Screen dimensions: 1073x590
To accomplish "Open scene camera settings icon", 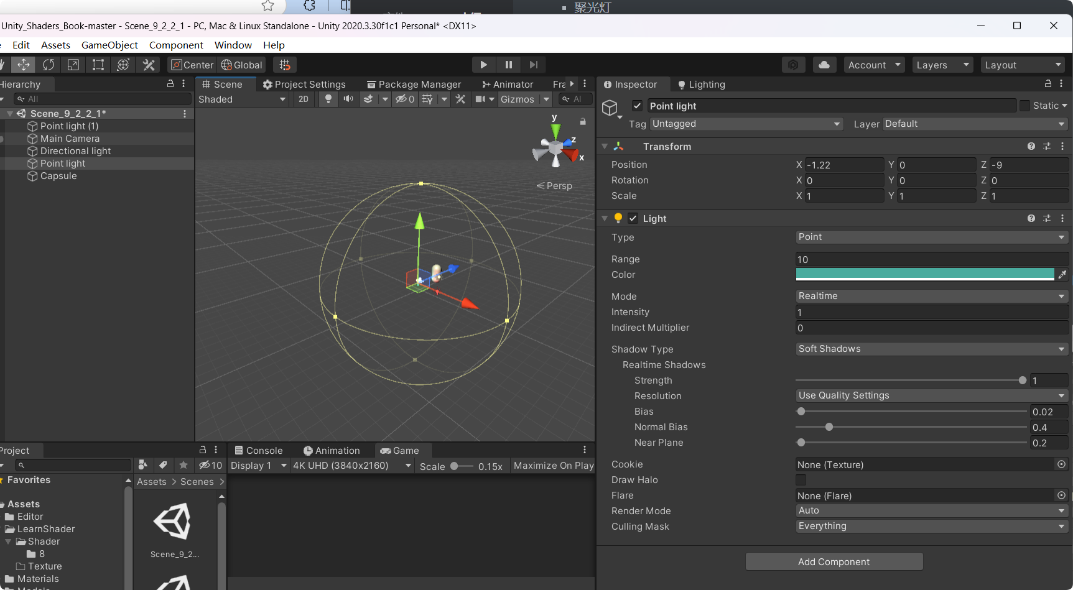I will [x=480, y=99].
